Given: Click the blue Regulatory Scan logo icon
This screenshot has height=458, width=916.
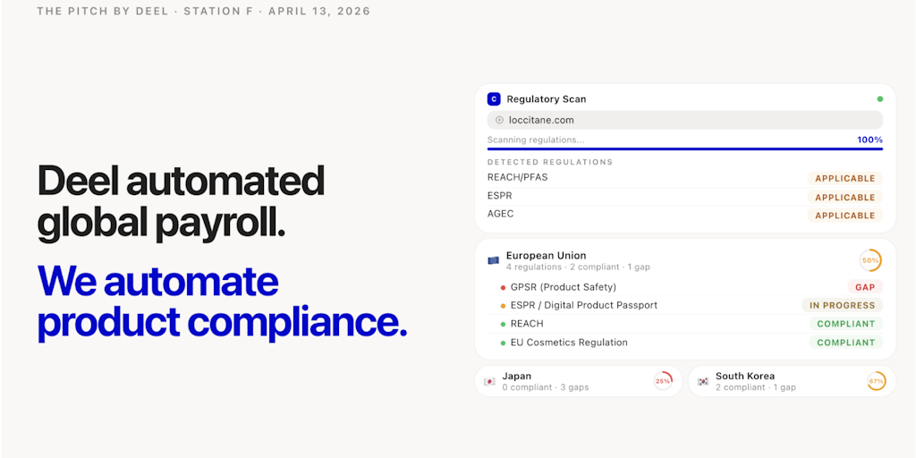Looking at the screenshot, I should point(494,99).
